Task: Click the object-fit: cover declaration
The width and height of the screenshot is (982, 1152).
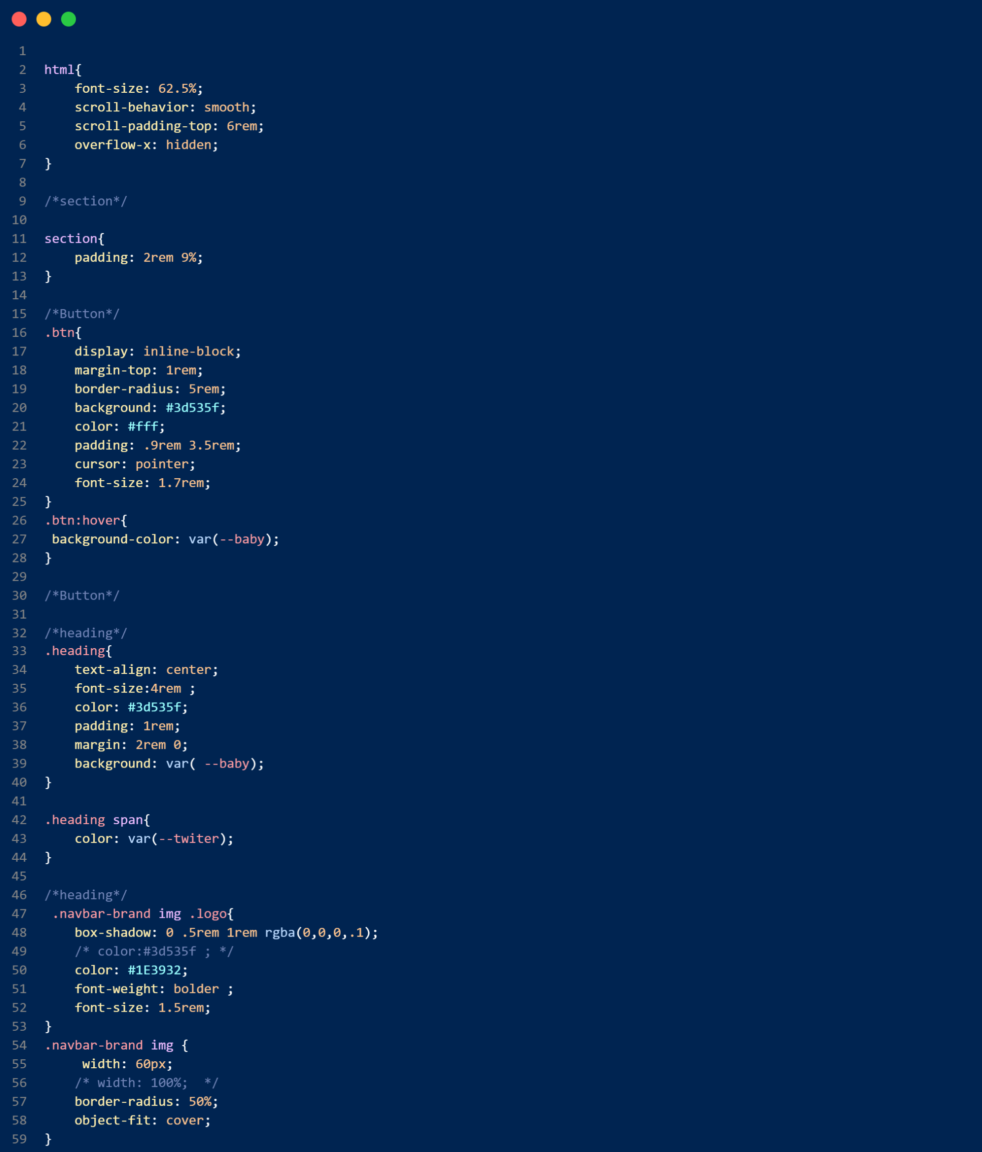Action: click(x=143, y=1120)
